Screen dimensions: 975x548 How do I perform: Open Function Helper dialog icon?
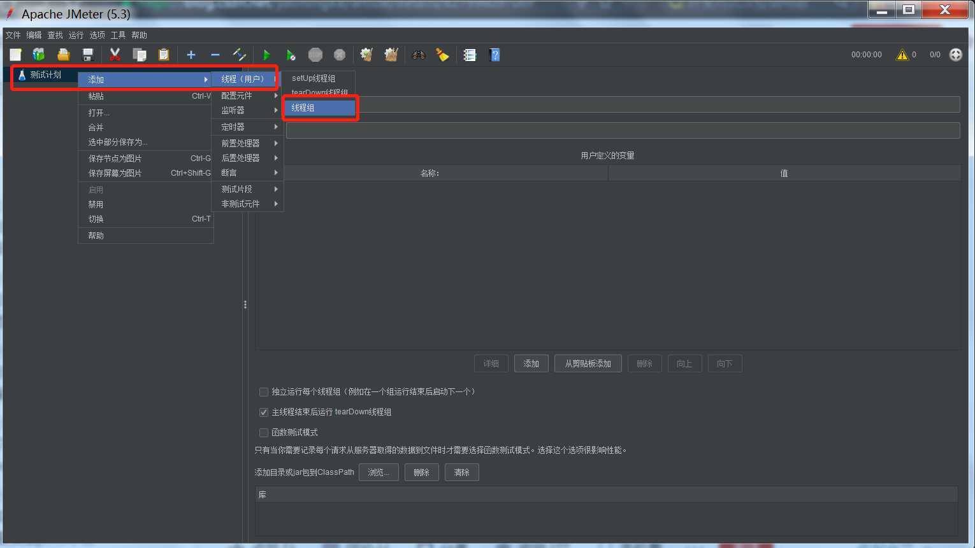pos(470,55)
